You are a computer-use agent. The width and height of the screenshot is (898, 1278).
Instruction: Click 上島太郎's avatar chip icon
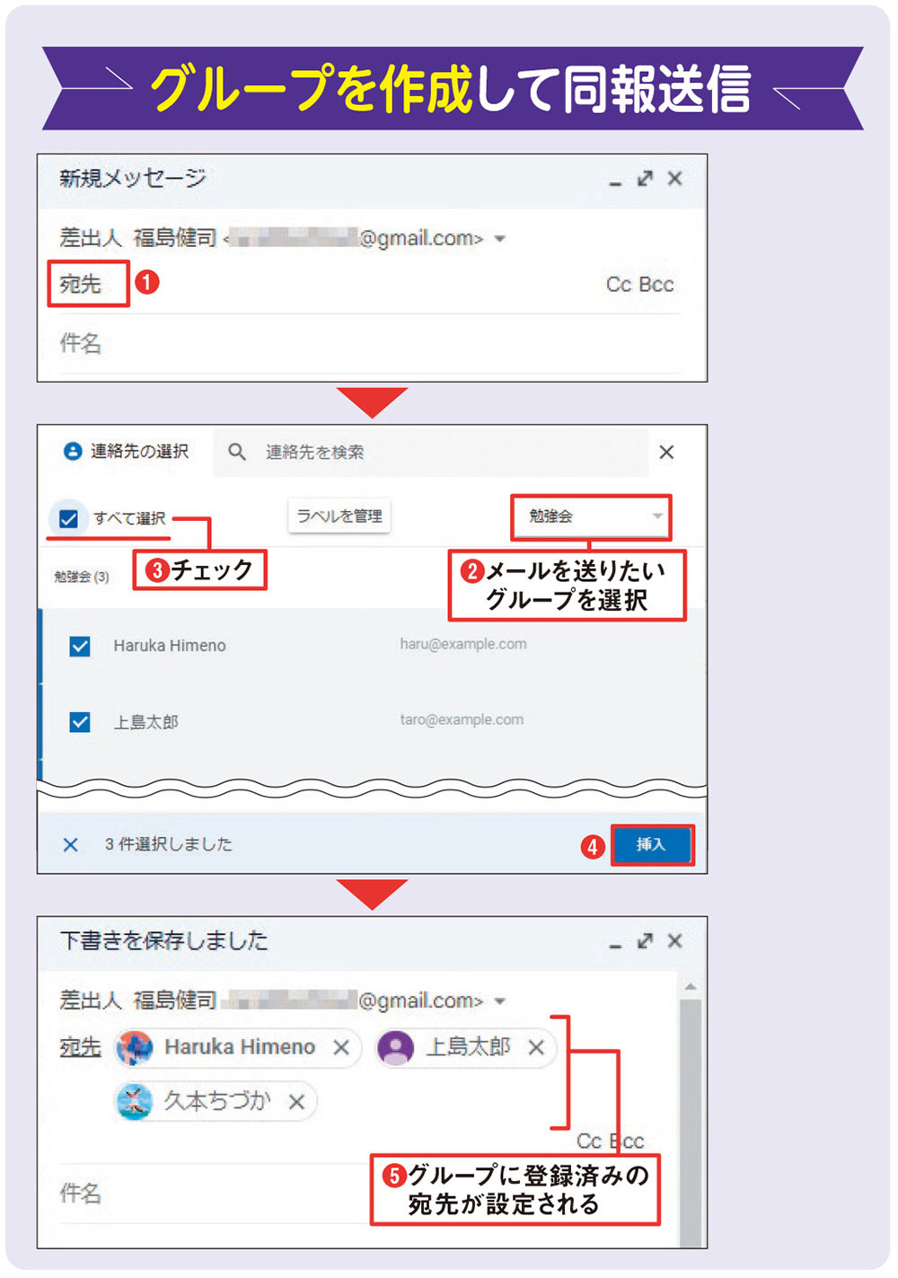395,1047
